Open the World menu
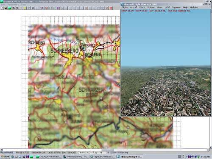The height and width of the screenshot is (159, 212). [x=142, y=7]
